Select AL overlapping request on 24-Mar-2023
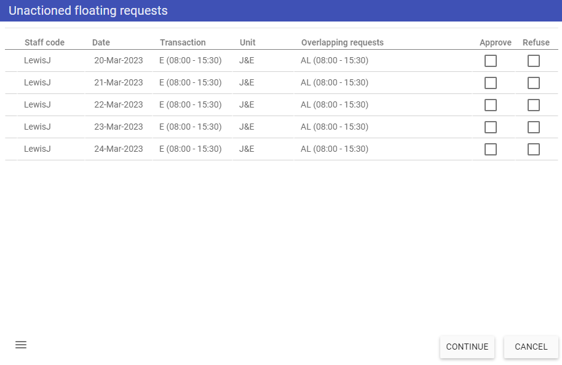 pos(334,149)
